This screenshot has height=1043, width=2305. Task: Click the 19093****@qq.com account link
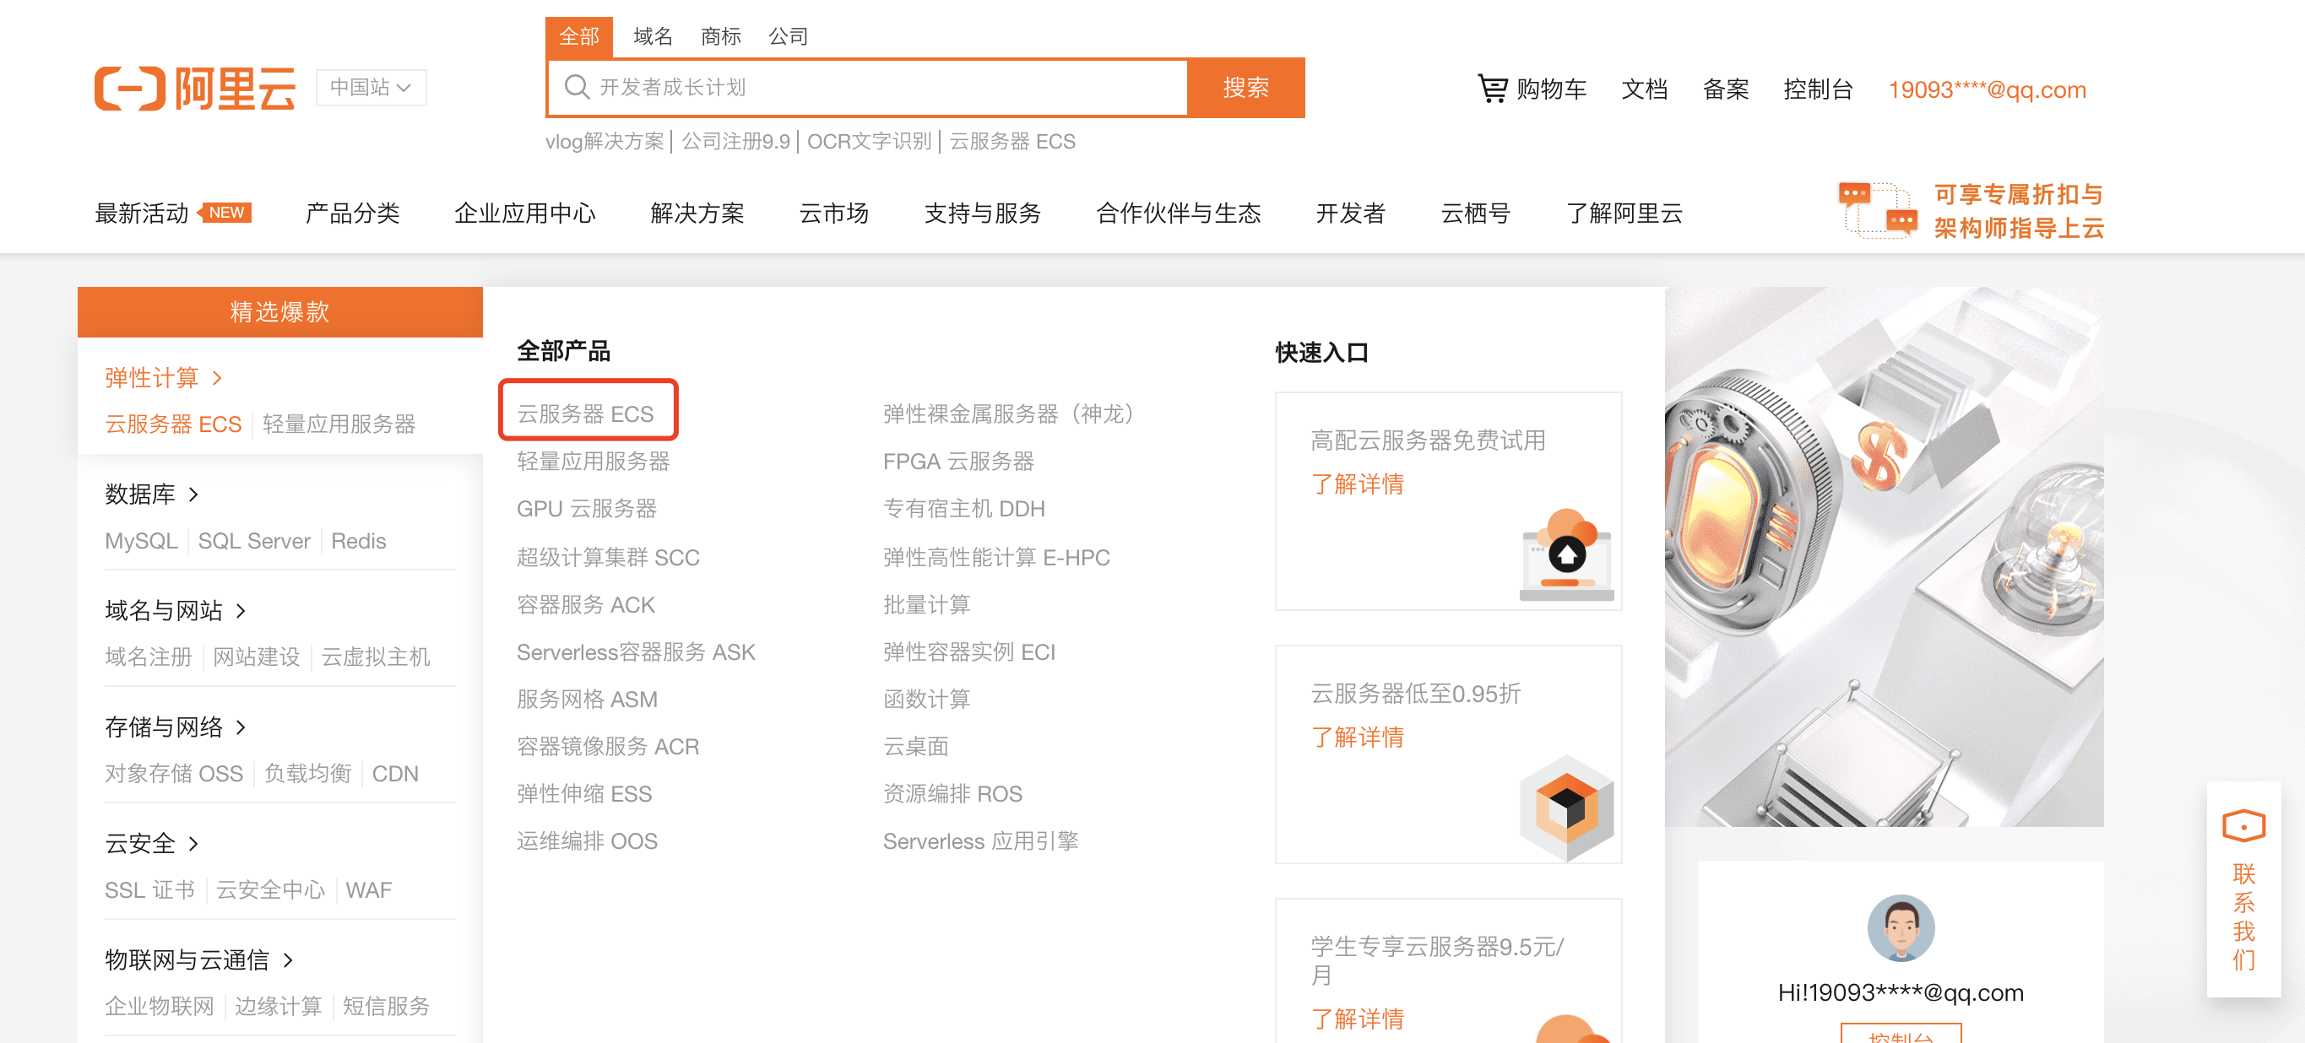click(x=1988, y=89)
